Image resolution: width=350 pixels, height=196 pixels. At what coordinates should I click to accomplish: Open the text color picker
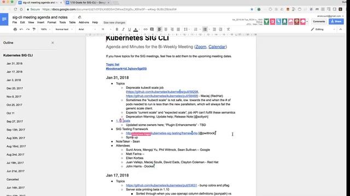click(136, 29)
